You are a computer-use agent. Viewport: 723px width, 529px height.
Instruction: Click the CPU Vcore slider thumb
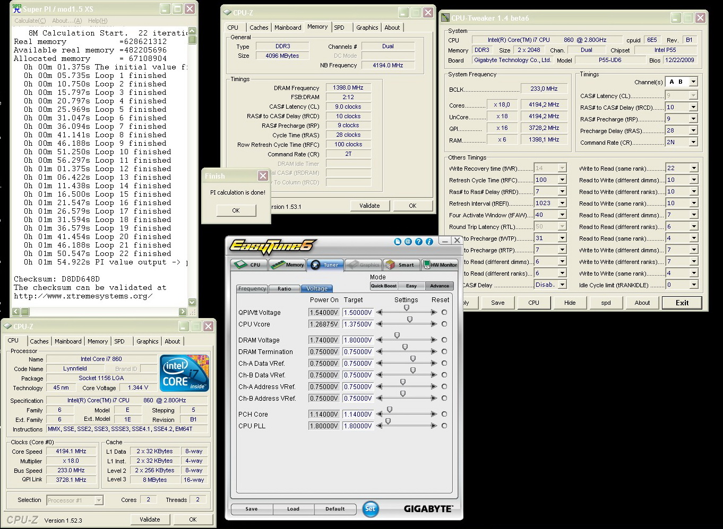(410, 320)
